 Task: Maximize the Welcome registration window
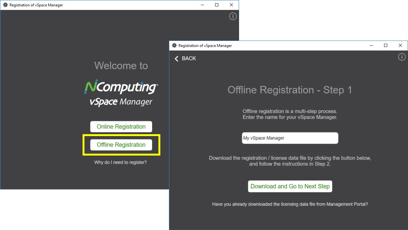[x=217, y=5]
